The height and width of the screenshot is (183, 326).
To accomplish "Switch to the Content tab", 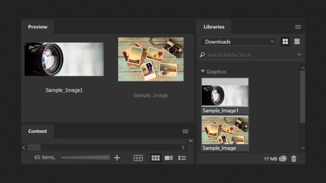I will [38, 131].
